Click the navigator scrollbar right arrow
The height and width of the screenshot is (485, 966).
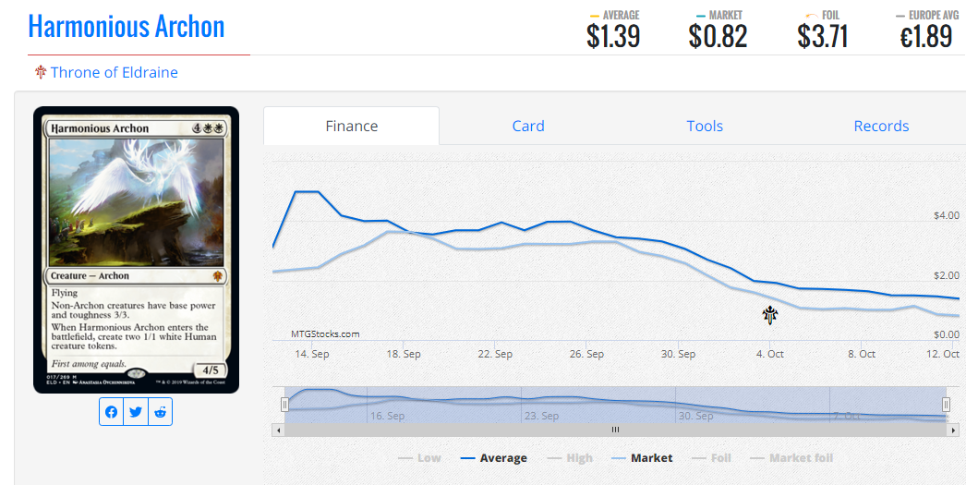[x=954, y=430]
